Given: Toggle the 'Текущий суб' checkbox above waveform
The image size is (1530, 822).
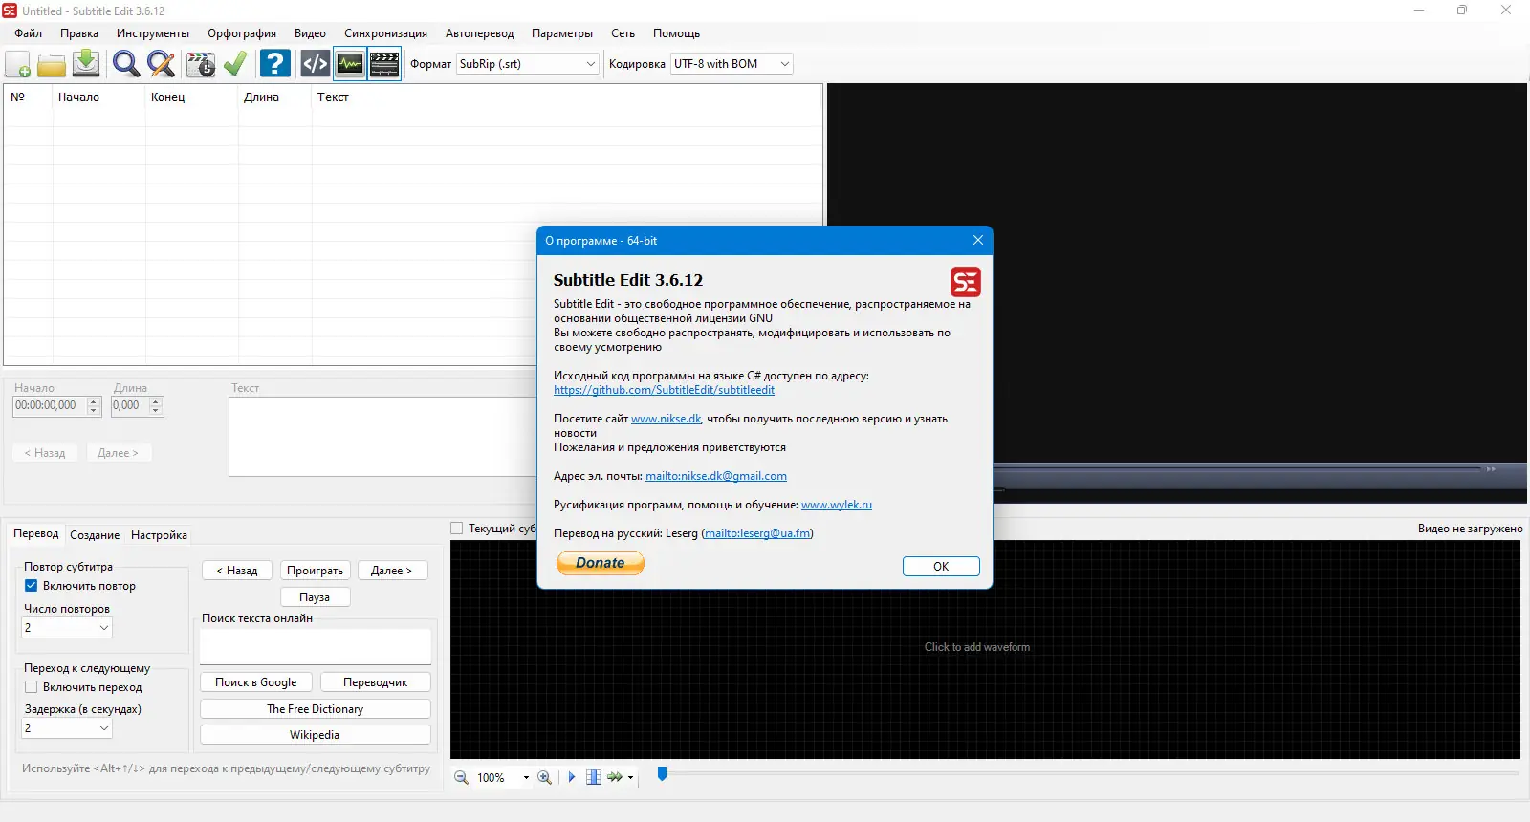Looking at the screenshot, I should [x=457, y=528].
